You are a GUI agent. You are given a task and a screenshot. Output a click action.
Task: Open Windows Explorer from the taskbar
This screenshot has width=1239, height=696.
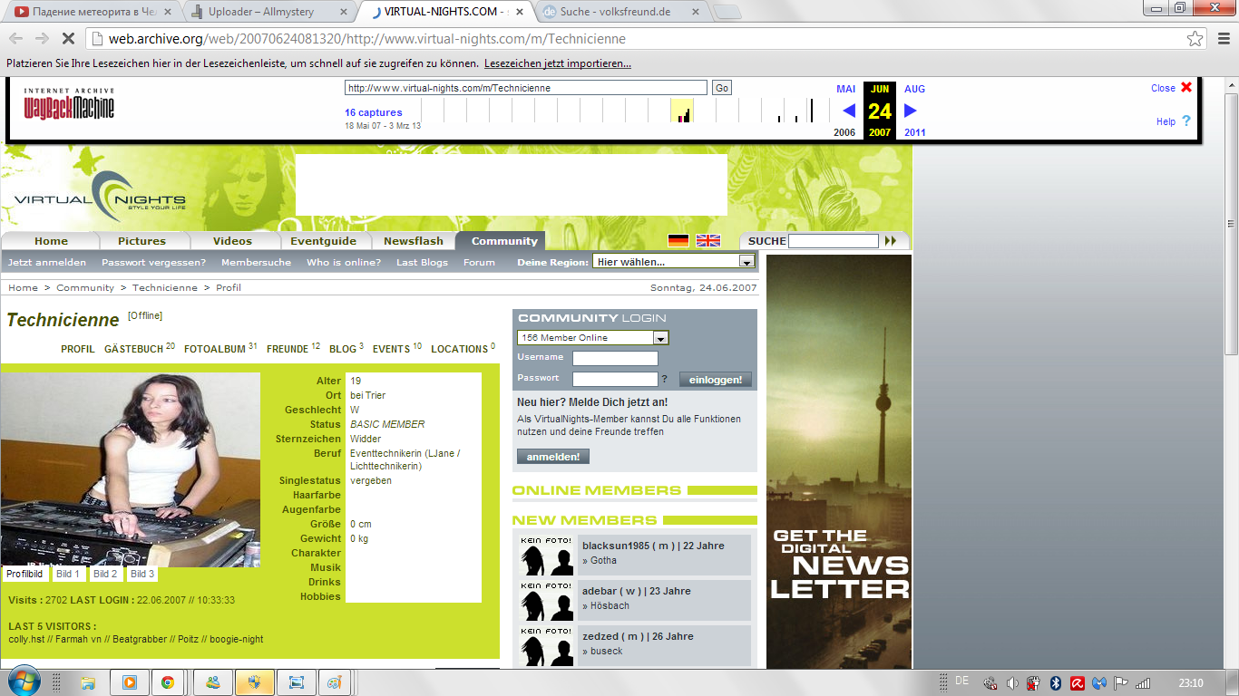(x=88, y=682)
